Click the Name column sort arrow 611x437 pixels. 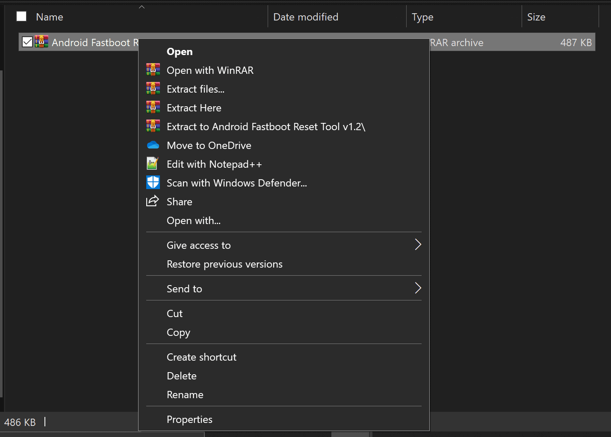click(142, 6)
